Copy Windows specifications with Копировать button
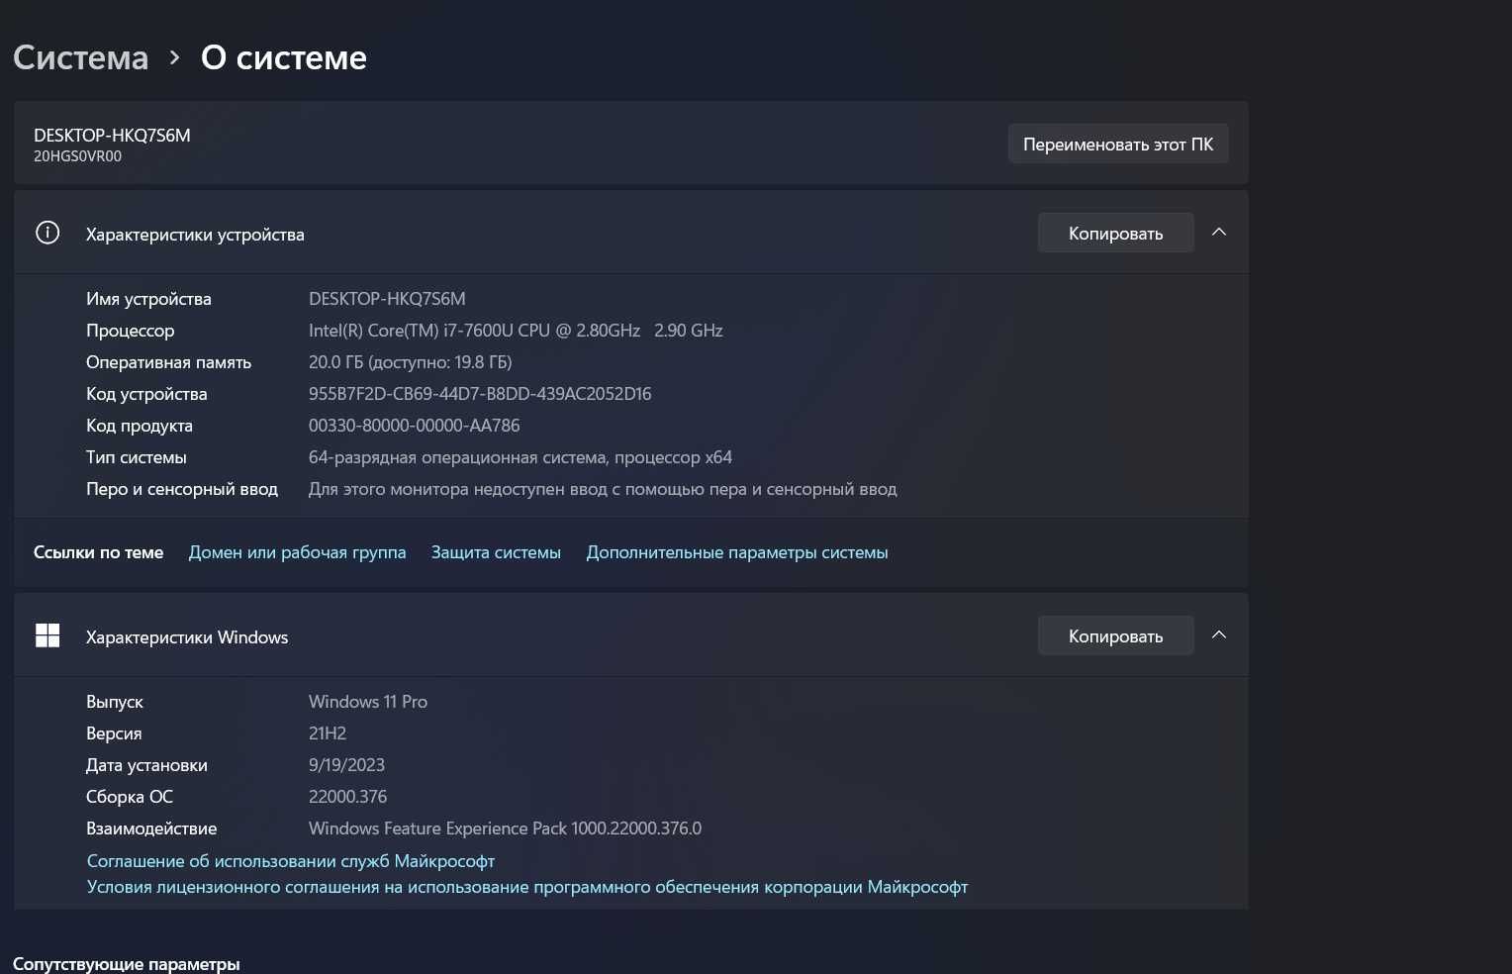Image resolution: width=1512 pixels, height=974 pixels. 1115,636
